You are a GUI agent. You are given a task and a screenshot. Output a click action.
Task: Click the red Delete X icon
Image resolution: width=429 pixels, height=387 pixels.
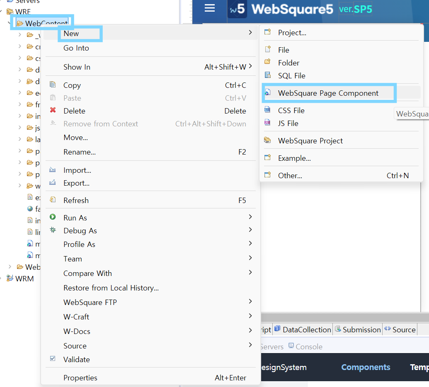tap(53, 110)
